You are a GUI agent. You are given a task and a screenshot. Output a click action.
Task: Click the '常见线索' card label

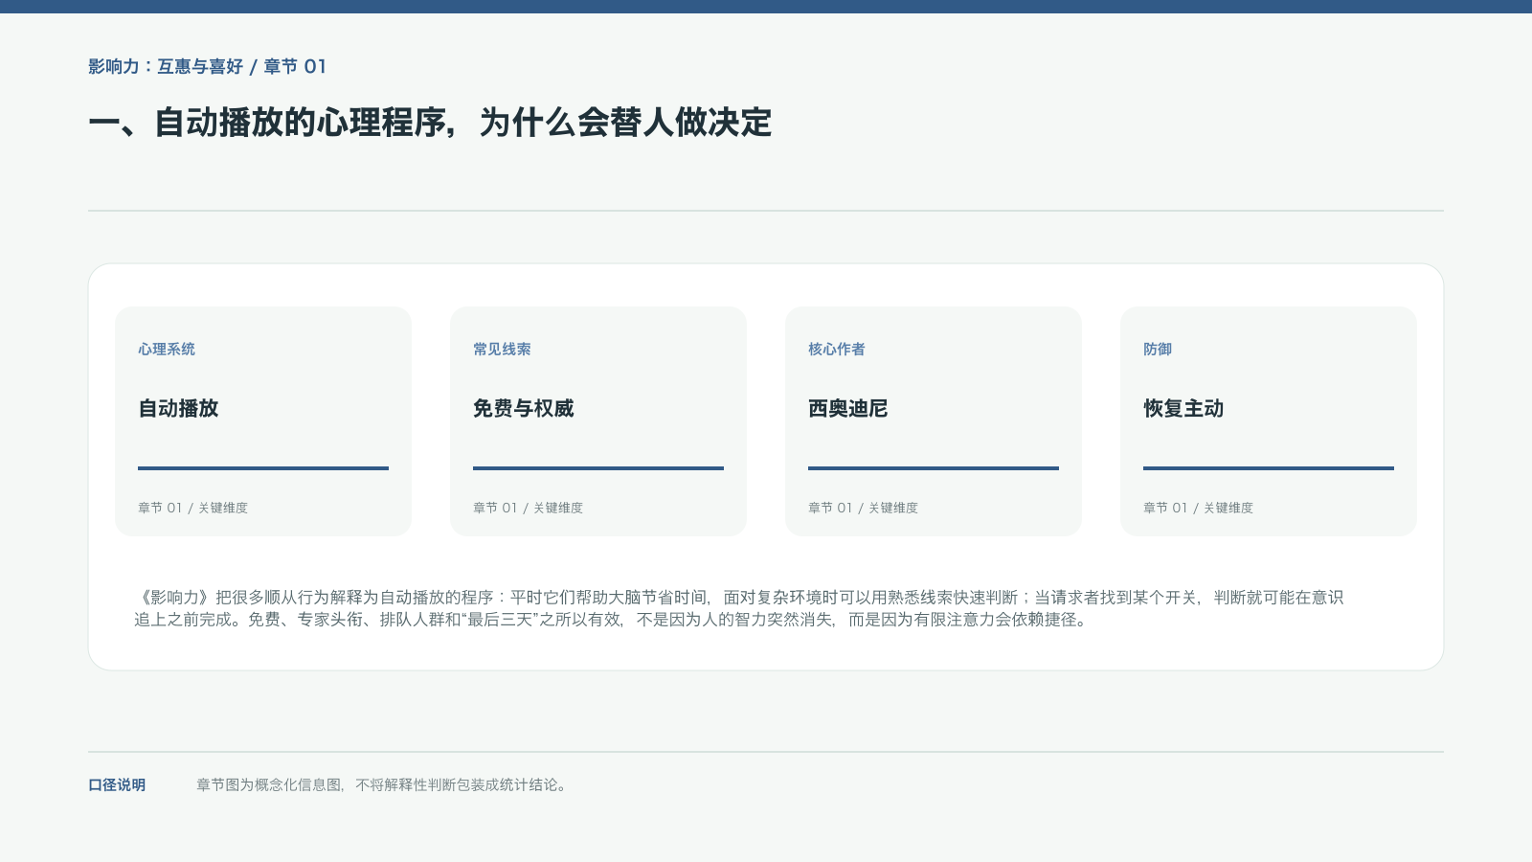502,350
